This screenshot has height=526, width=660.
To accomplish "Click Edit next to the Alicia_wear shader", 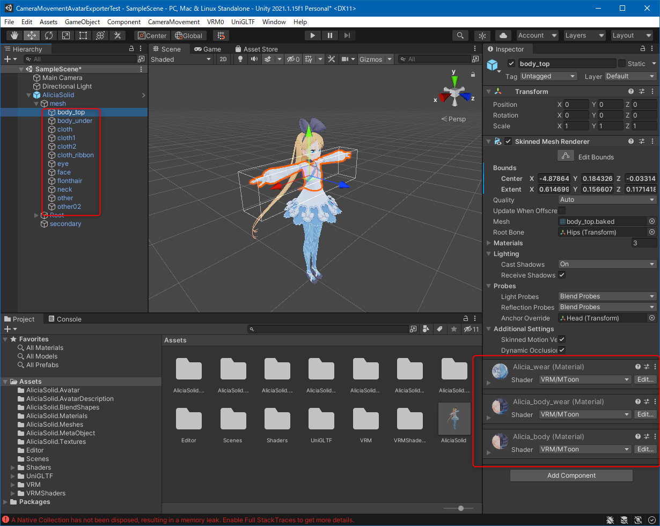I will click(x=644, y=379).
